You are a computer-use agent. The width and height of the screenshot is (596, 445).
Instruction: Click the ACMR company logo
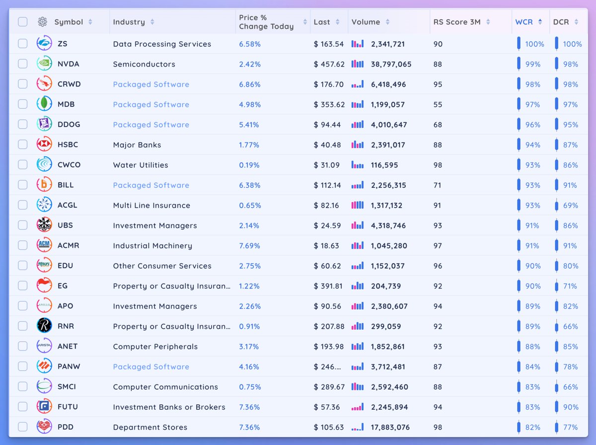click(x=44, y=245)
